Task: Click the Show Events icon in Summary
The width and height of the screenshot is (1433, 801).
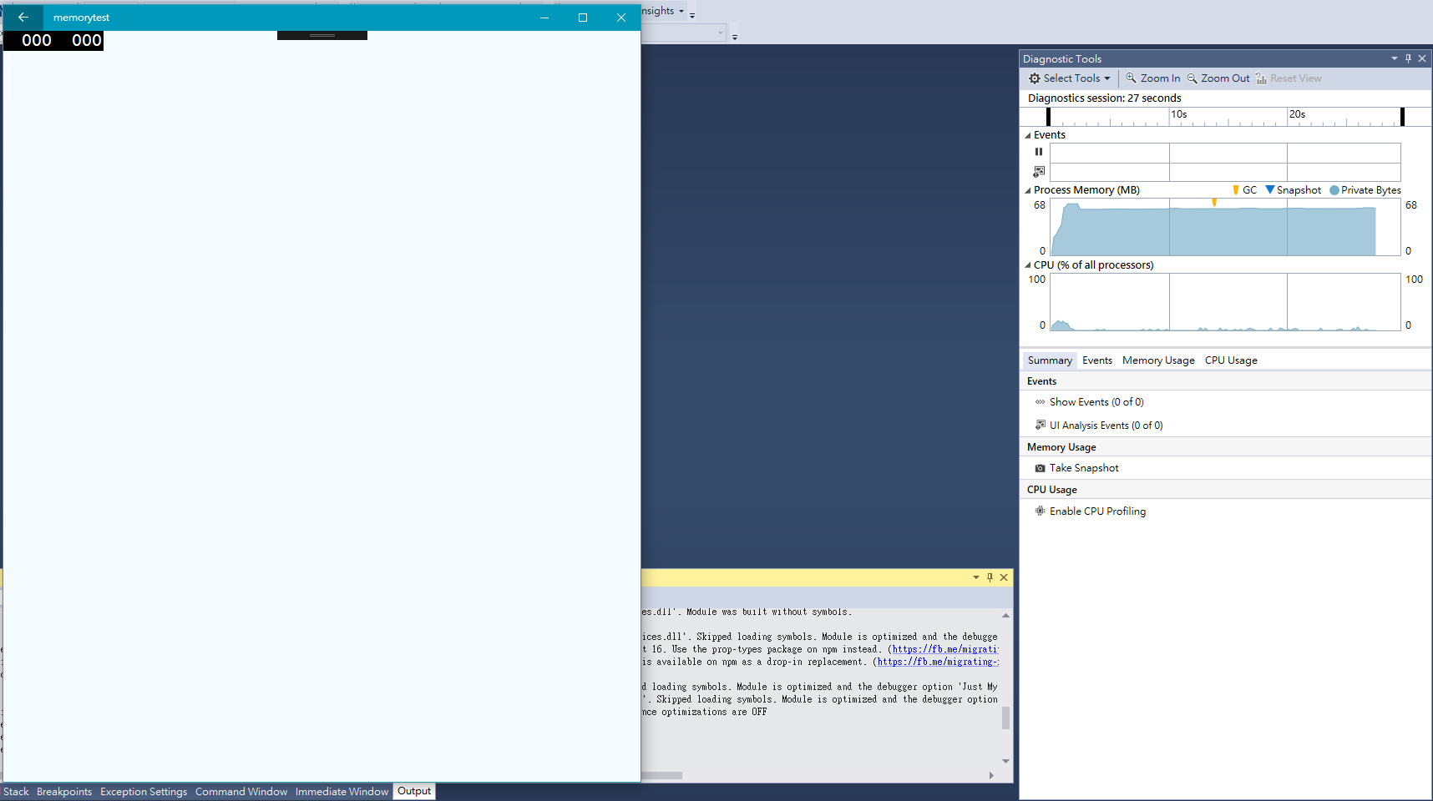Action: pyautogui.click(x=1040, y=401)
